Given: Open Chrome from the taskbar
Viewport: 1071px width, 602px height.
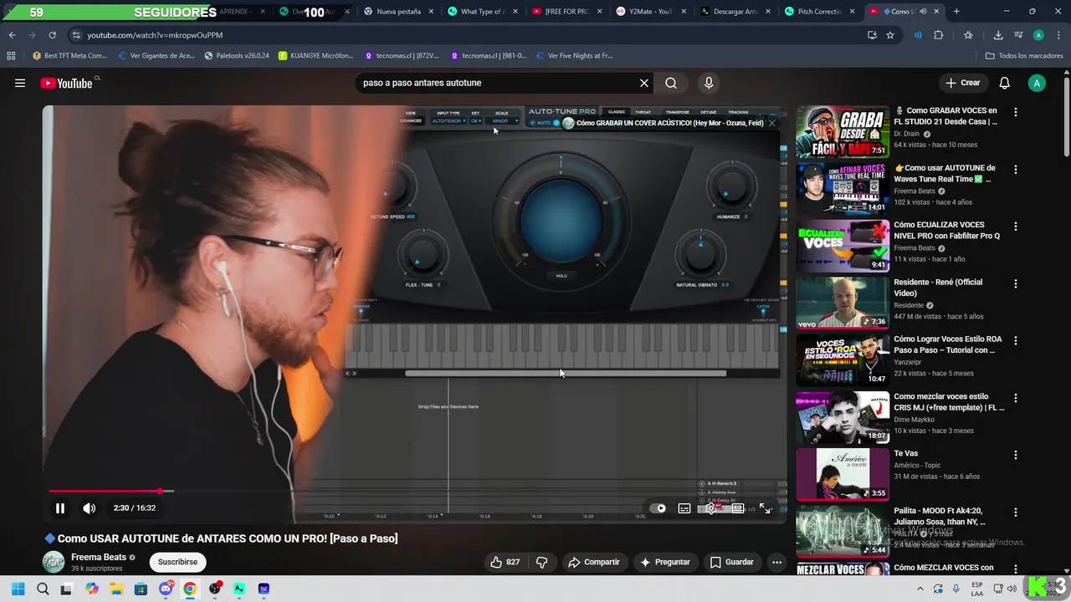Looking at the screenshot, I should [x=190, y=589].
